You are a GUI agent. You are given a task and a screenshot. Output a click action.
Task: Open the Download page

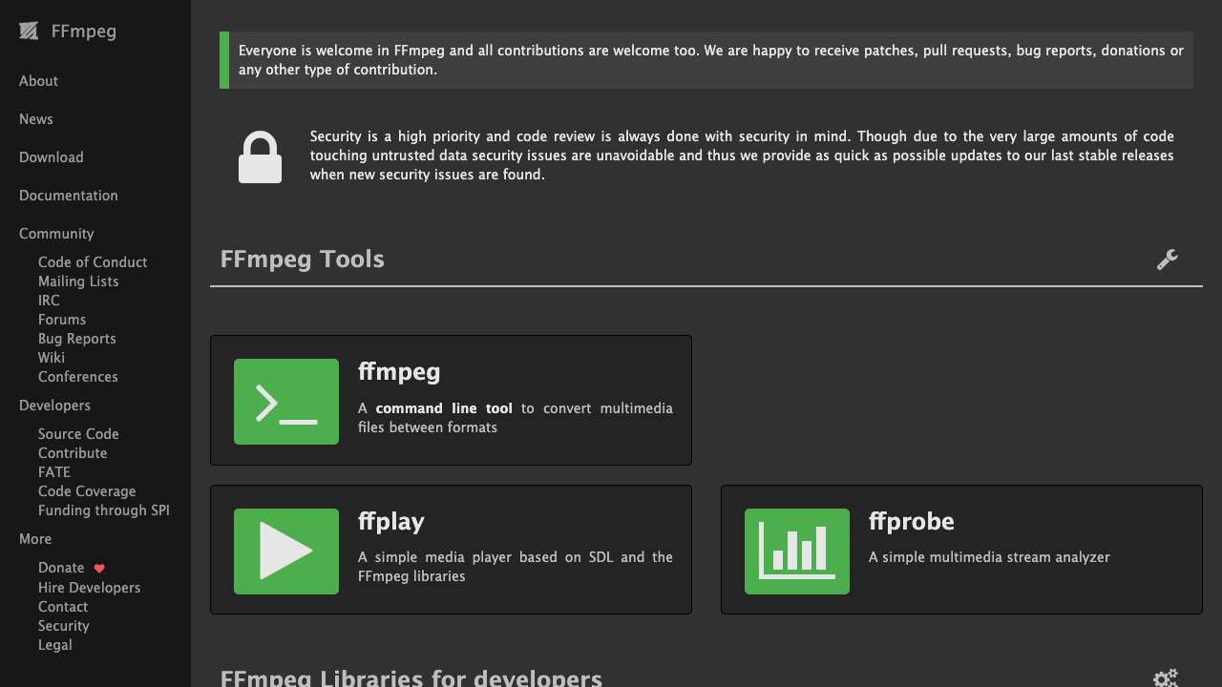(52, 157)
